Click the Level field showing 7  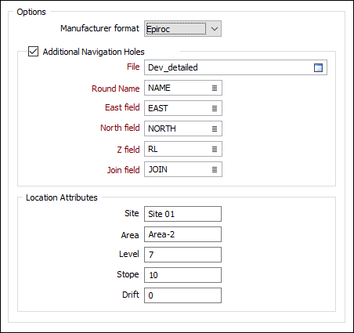coord(182,255)
